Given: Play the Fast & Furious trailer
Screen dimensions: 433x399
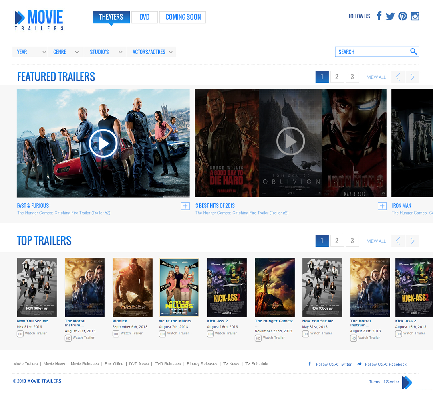Looking at the screenshot, I should pos(103,143).
